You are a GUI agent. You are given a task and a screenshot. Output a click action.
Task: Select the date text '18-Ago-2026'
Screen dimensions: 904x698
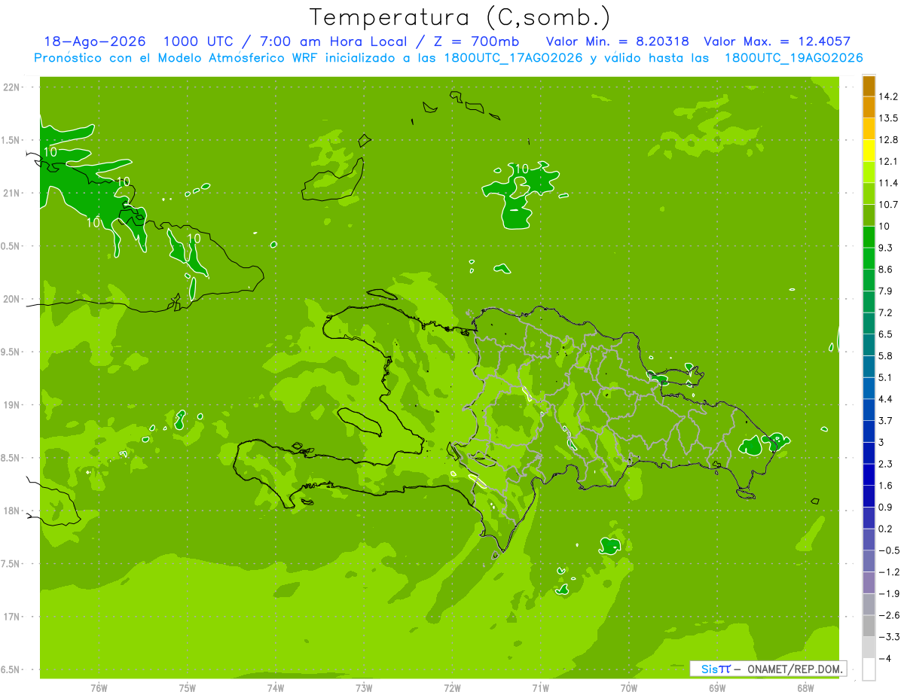click(x=95, y=41)
